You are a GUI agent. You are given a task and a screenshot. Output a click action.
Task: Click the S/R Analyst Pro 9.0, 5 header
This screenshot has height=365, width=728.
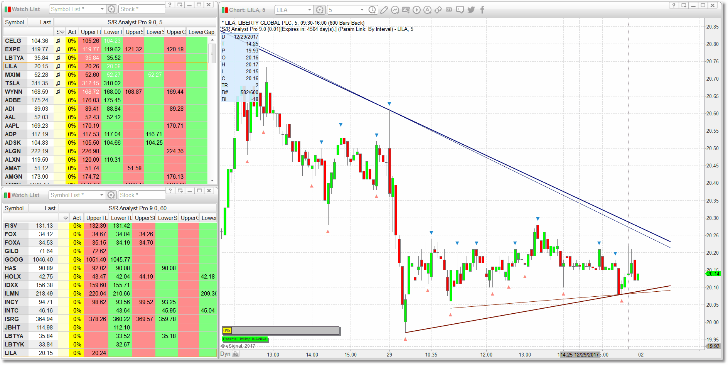pyautogui.click(x=135, y=22)
